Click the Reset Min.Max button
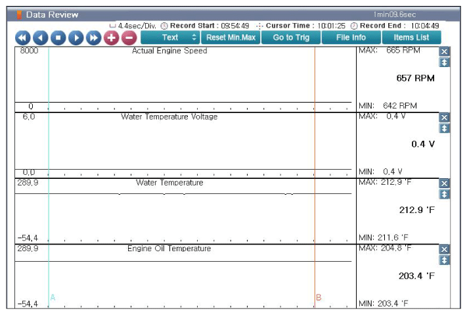The image size is (467, 315). point(231,37)
